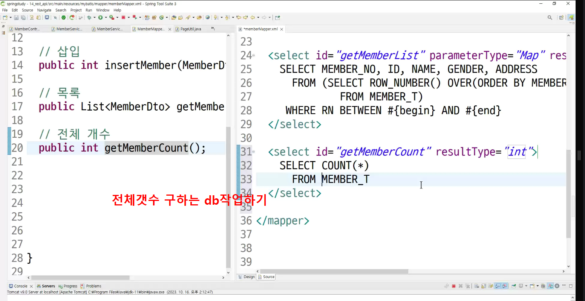Click the New file toolbar icon
The image size is (585, 301).
[x=5, y=17]
